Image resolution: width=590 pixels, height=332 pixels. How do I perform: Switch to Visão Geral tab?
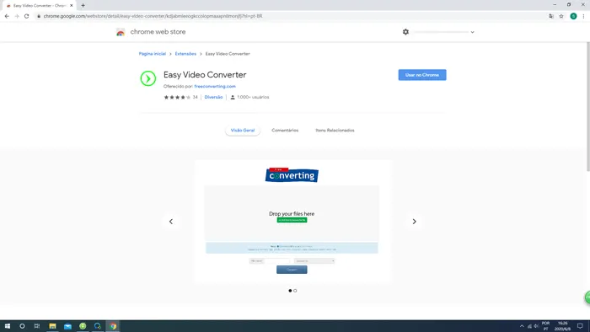point(243,130)
